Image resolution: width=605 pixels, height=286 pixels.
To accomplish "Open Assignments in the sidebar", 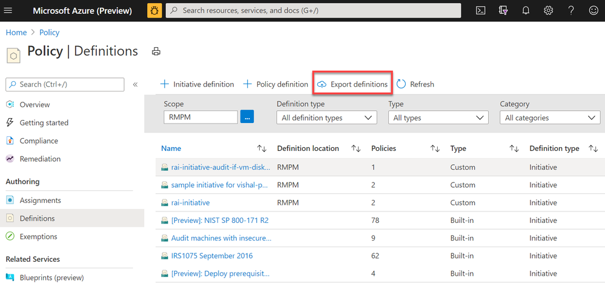I will coord(41,201).
